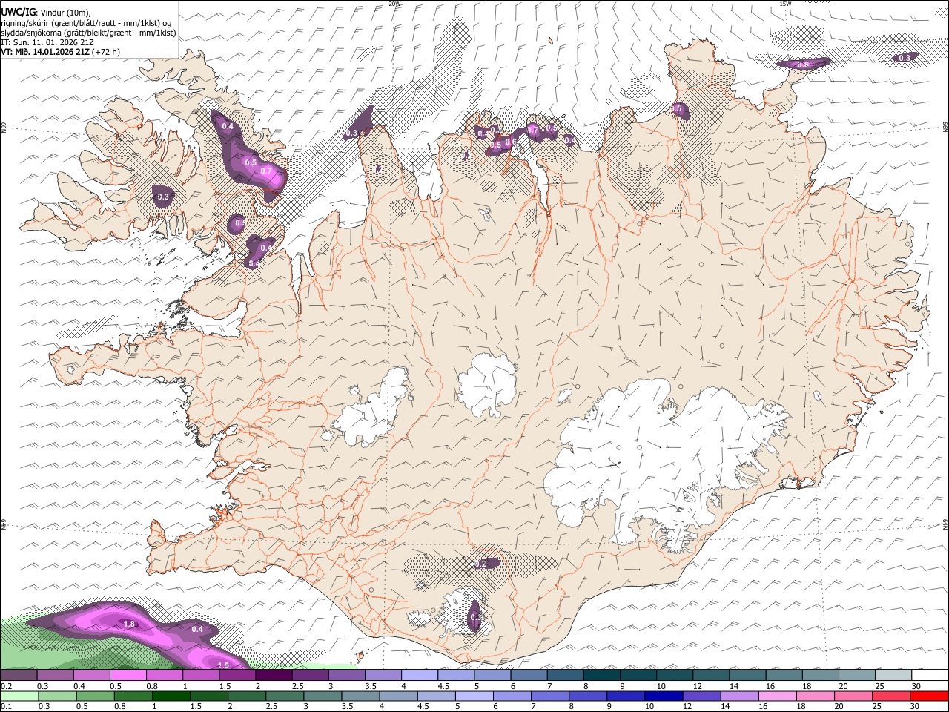The image size is (949, 712).
Task: Click the 20W longitude label at top
Action: point(394,4)
